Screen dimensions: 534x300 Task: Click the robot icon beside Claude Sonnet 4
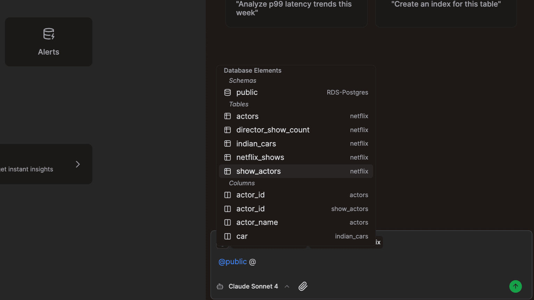click(x=220, y=286)
